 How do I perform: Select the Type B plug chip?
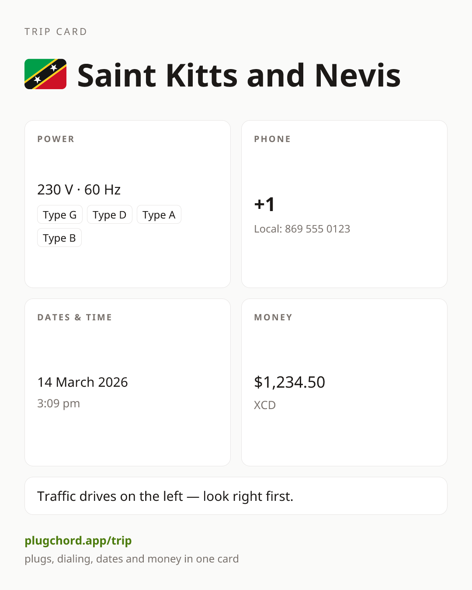[x=59, y=238]
